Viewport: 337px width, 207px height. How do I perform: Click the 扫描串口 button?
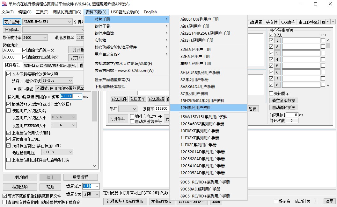tap(12, 30)
